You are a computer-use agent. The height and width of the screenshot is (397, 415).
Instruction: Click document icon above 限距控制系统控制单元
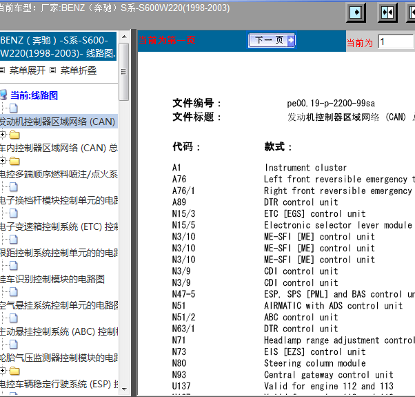(14, 240)
